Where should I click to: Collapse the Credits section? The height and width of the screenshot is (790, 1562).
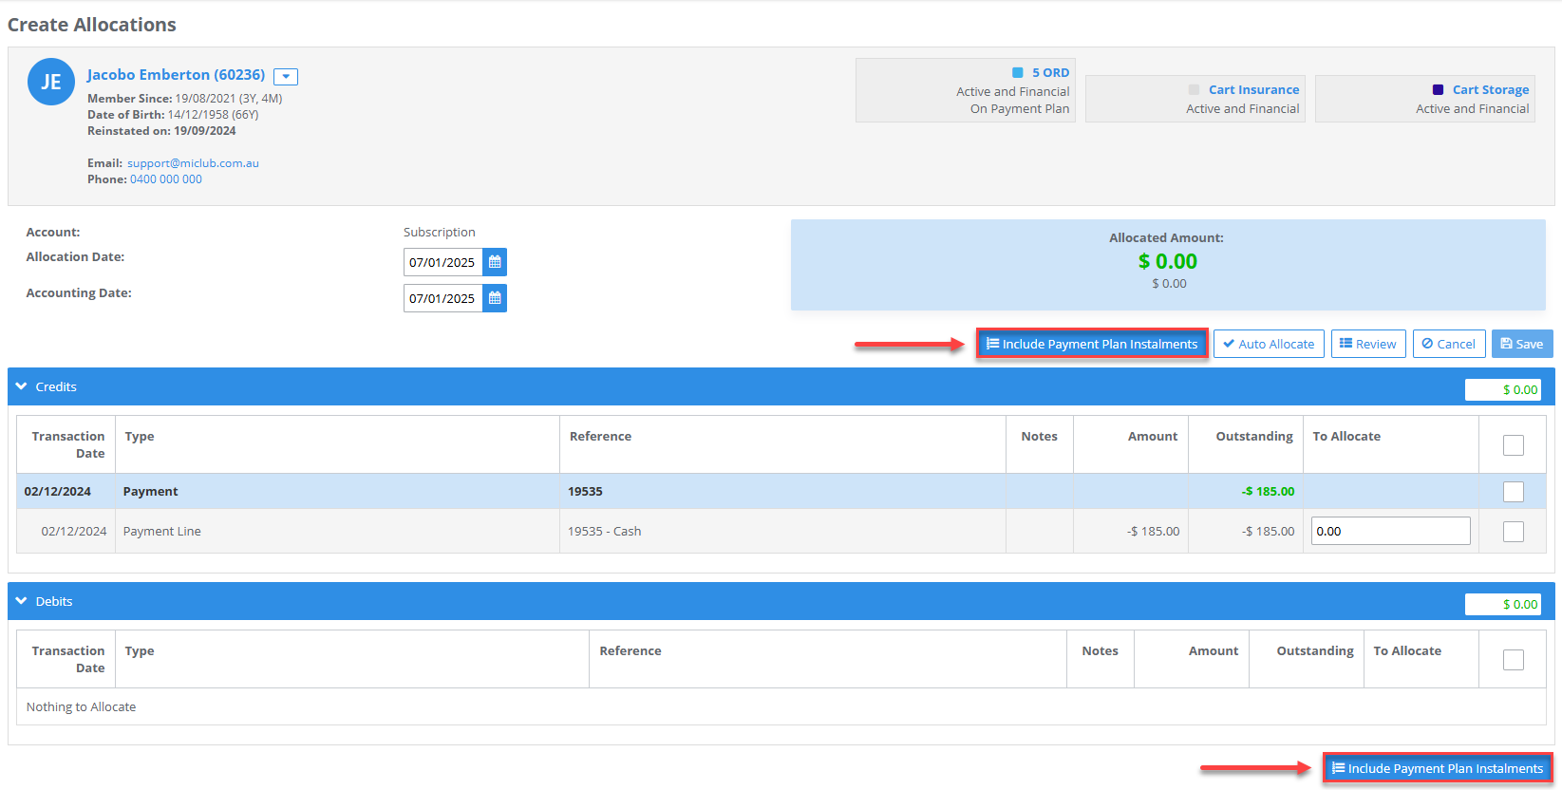tap(22, 386)
